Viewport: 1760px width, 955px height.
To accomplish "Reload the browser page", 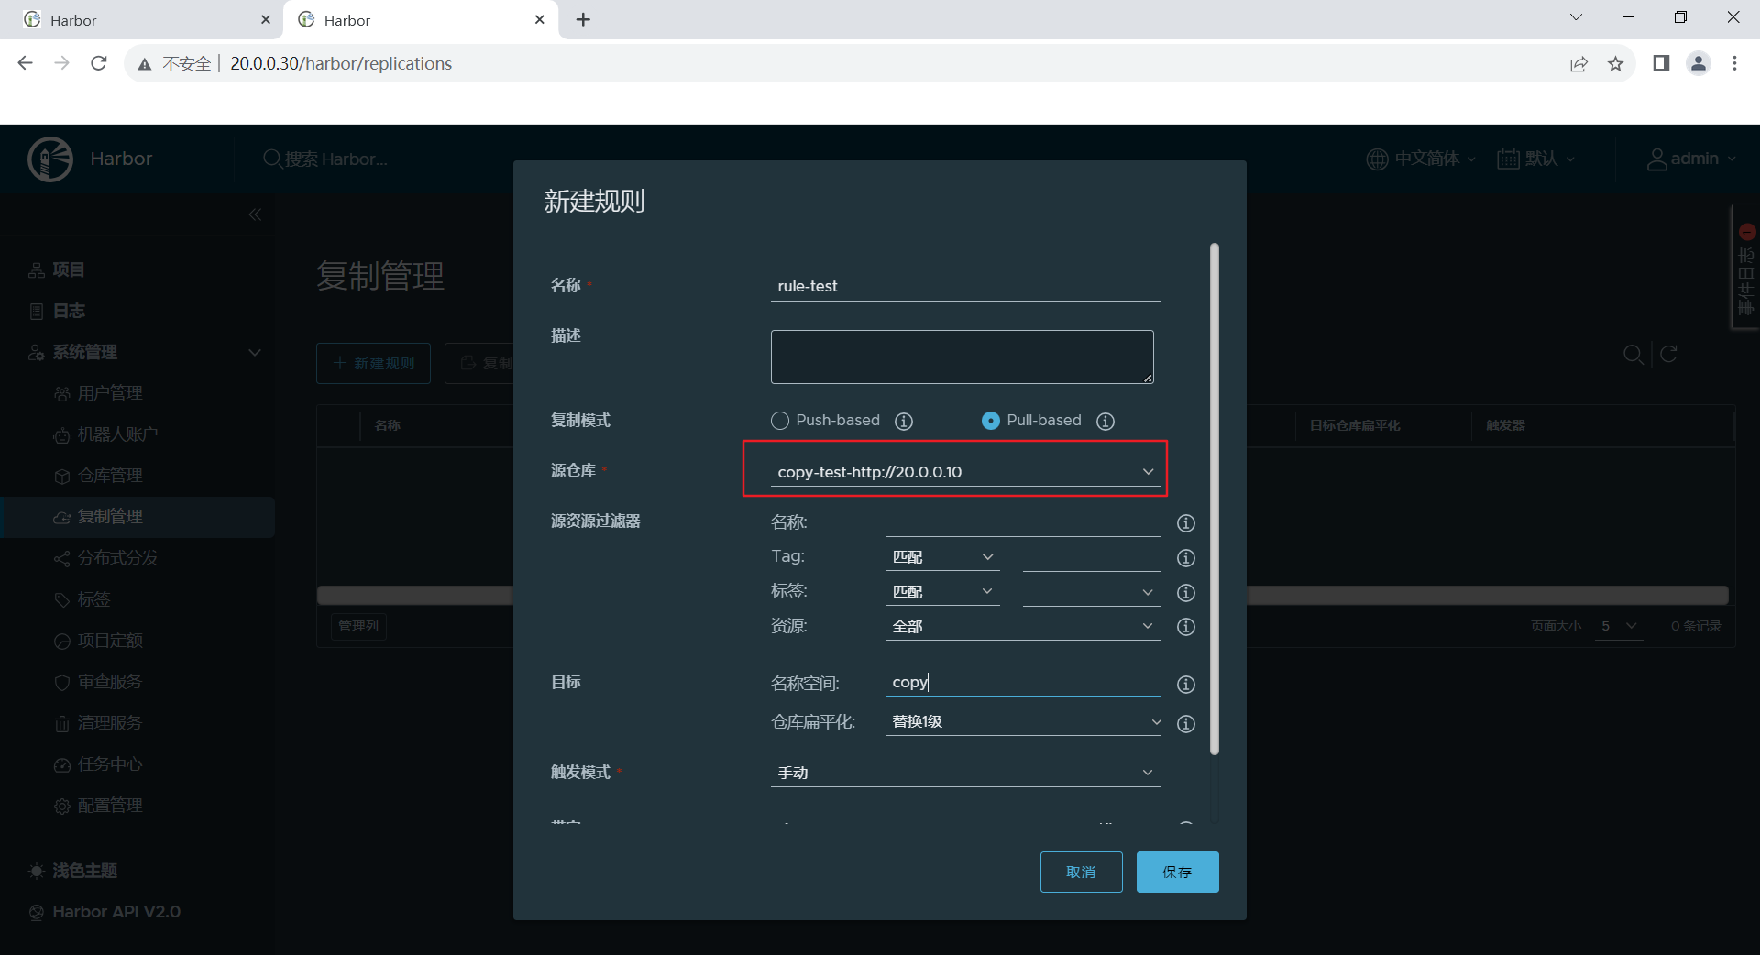I will point(99,63).
